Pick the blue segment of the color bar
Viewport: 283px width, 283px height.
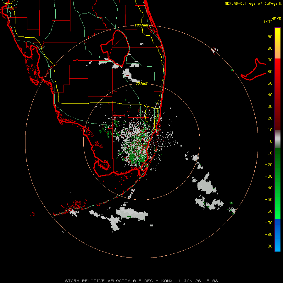[278, 235]
